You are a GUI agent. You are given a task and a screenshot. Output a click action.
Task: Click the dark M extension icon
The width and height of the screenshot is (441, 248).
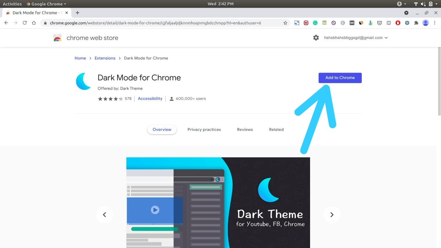pyautogui.click(x=352, y=23)
